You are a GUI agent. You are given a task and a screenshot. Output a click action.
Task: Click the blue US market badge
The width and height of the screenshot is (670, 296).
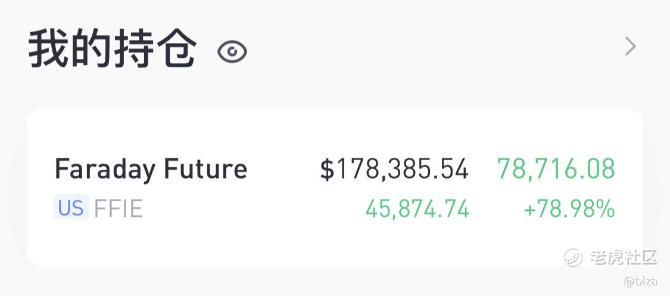(x=71, y=207)
